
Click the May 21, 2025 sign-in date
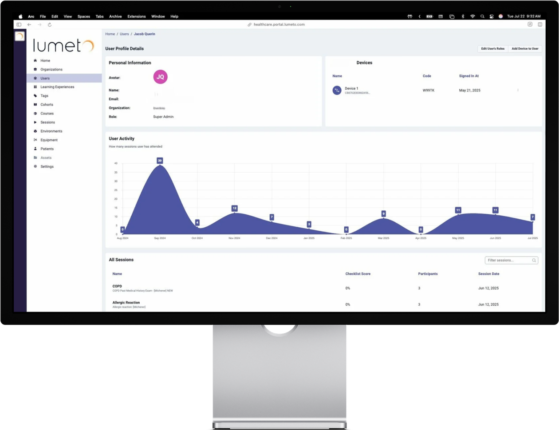[x=469, y=91]
